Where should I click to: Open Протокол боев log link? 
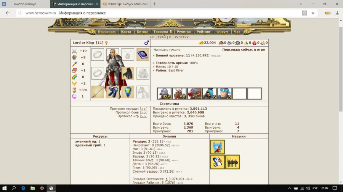pos(143,112)
